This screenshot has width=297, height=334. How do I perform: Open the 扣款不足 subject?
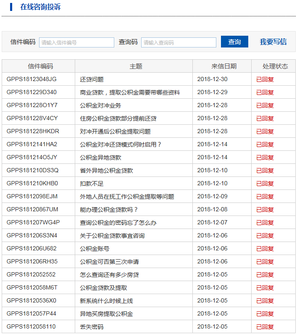click(92, 184)
